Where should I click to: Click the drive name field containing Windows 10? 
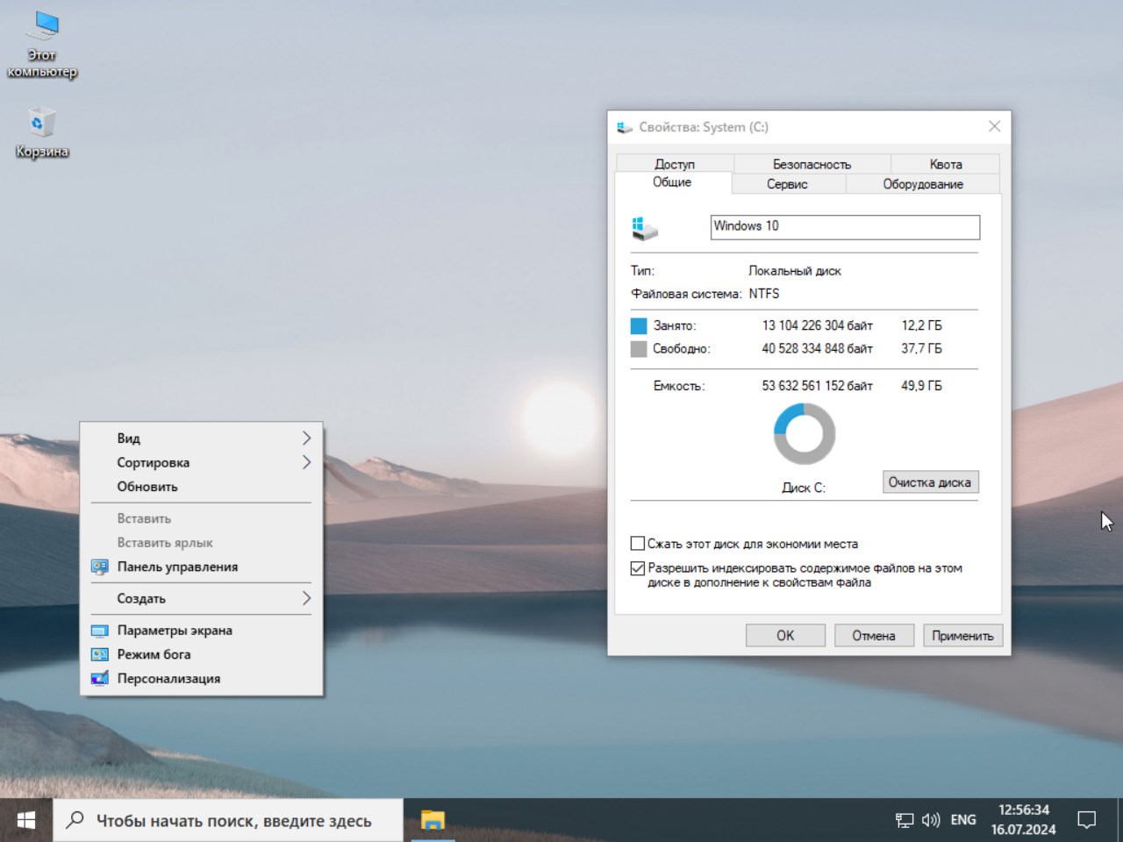point(845,227)
